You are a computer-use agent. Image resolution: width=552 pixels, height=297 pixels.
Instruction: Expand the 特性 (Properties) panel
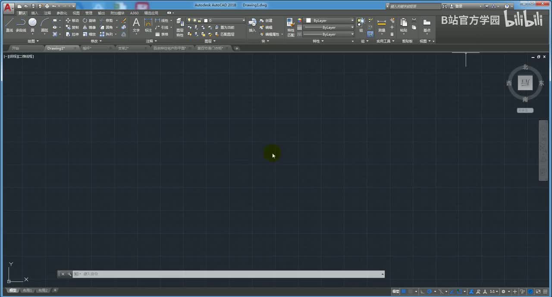(318, 41)
